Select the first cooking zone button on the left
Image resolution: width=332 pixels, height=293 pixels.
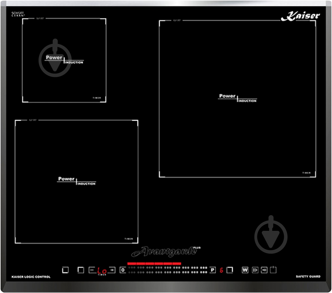tap(65, 270)
